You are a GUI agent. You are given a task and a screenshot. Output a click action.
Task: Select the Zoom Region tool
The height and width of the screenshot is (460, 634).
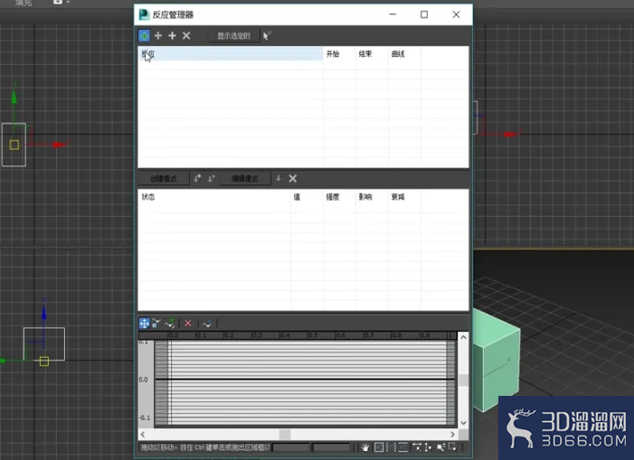(x=452, y=446)
